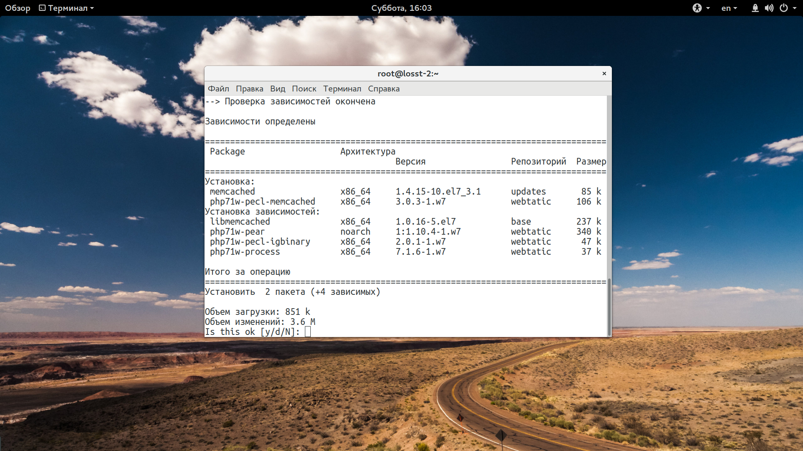Click version 1.0.16-5.el7 text
The height and width of the screenshot is (451, 803).
tap(425, 221)
